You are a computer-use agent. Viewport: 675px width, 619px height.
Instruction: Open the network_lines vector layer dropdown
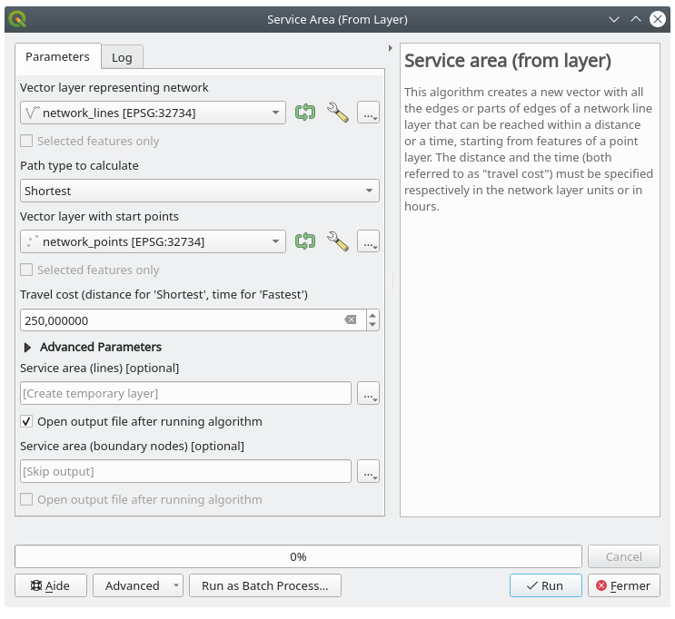point(153,113)
